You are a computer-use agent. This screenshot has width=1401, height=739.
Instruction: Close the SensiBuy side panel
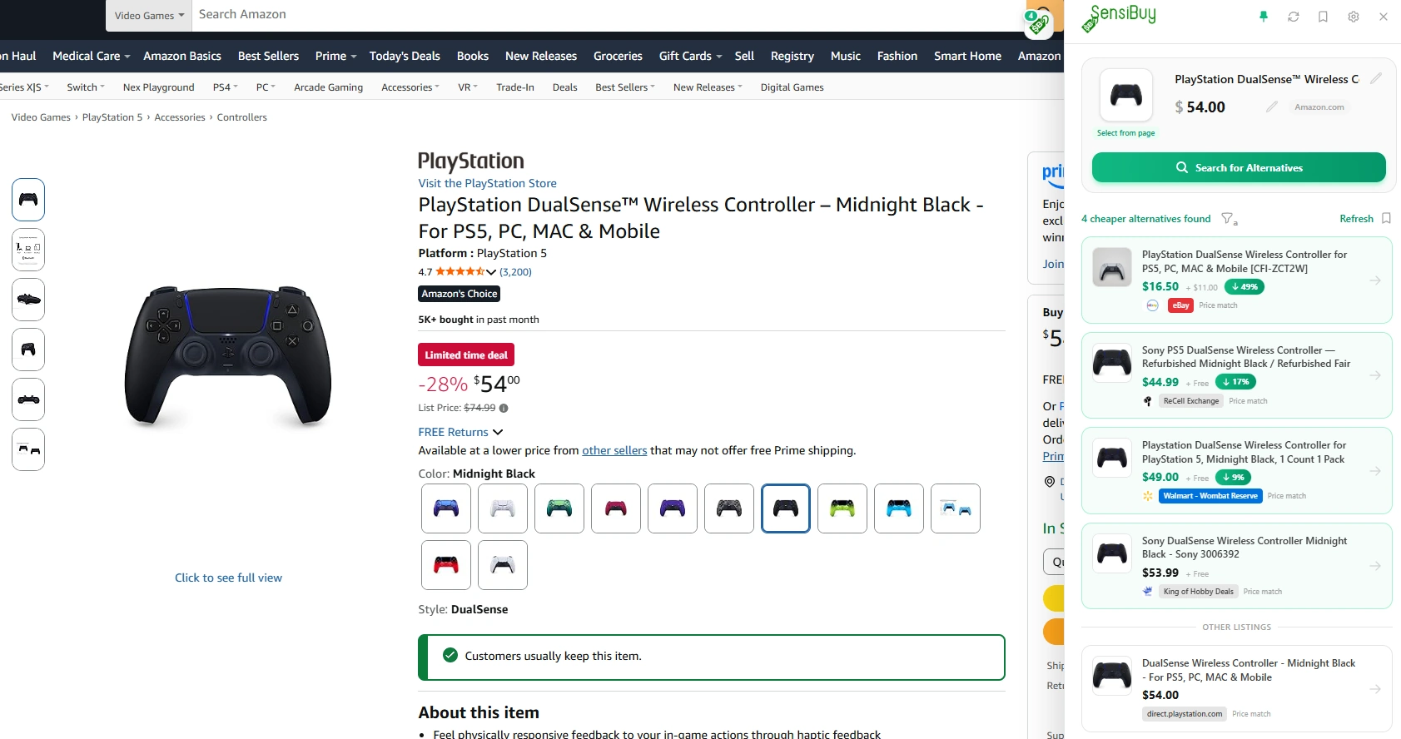tap(1384, 17)
